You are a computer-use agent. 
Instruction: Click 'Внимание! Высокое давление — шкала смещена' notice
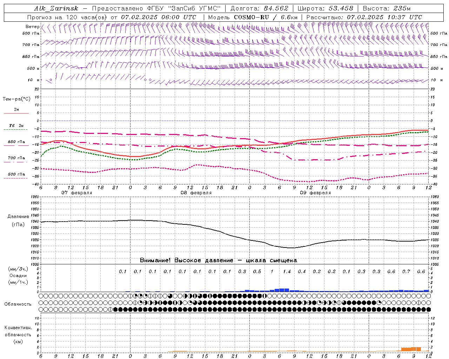pos(219,260)
